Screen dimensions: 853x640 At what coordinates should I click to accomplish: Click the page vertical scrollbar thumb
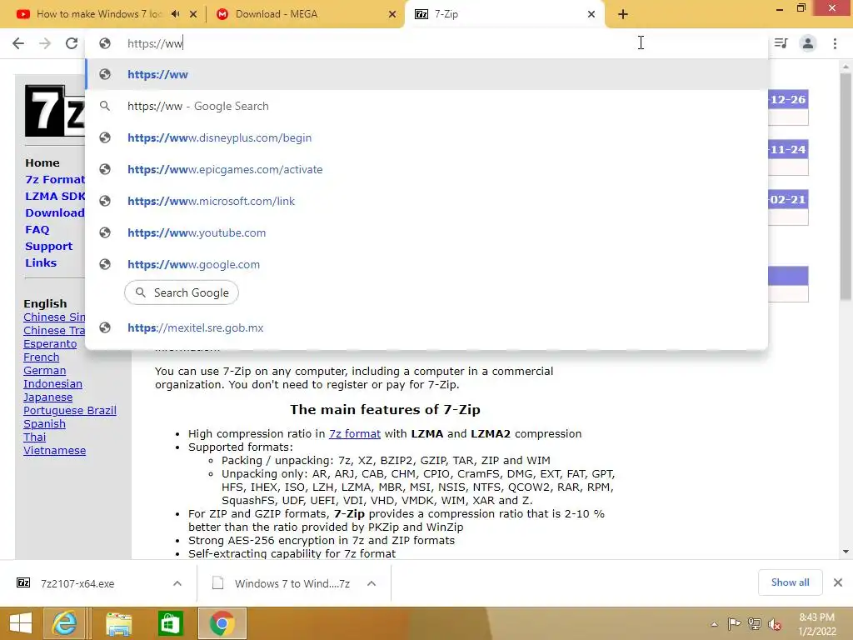(x=846, y=186)
